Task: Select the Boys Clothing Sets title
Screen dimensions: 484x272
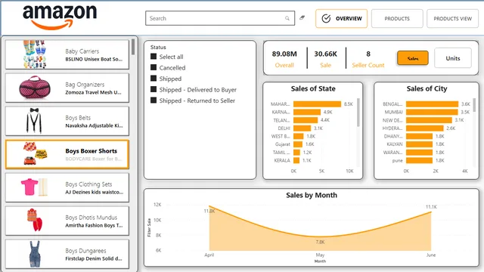Action: click(88, 184)
